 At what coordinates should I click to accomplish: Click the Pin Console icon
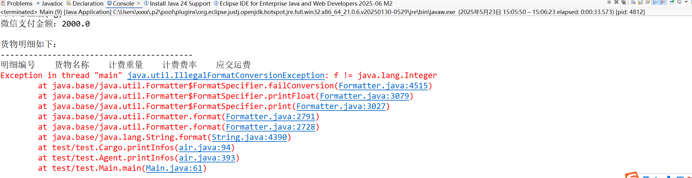[672, 2]
